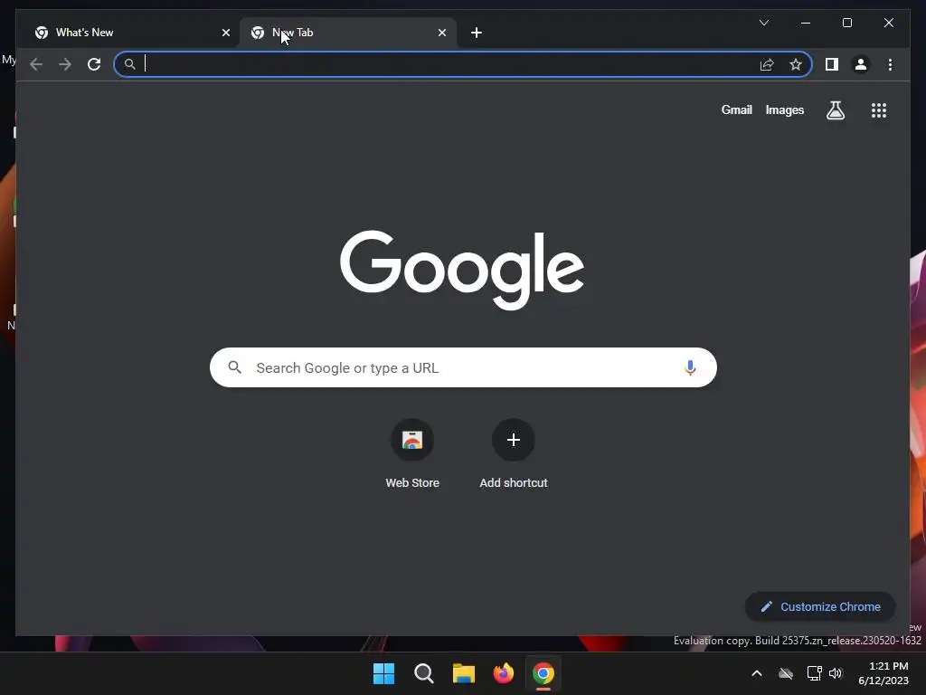The image size is (926, 695).
Task: Open the side panel icon
Action: 832,64
